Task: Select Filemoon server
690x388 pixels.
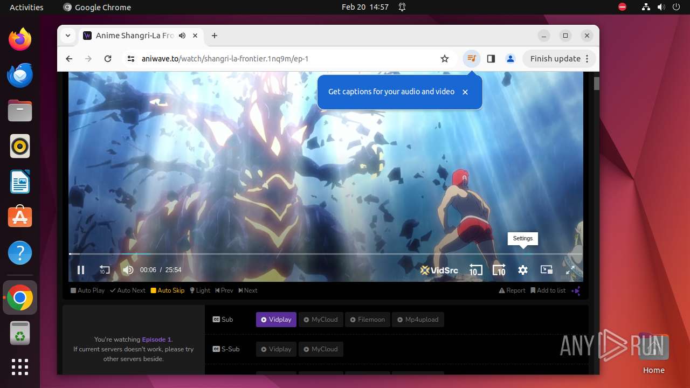Action: coord(367,320)
